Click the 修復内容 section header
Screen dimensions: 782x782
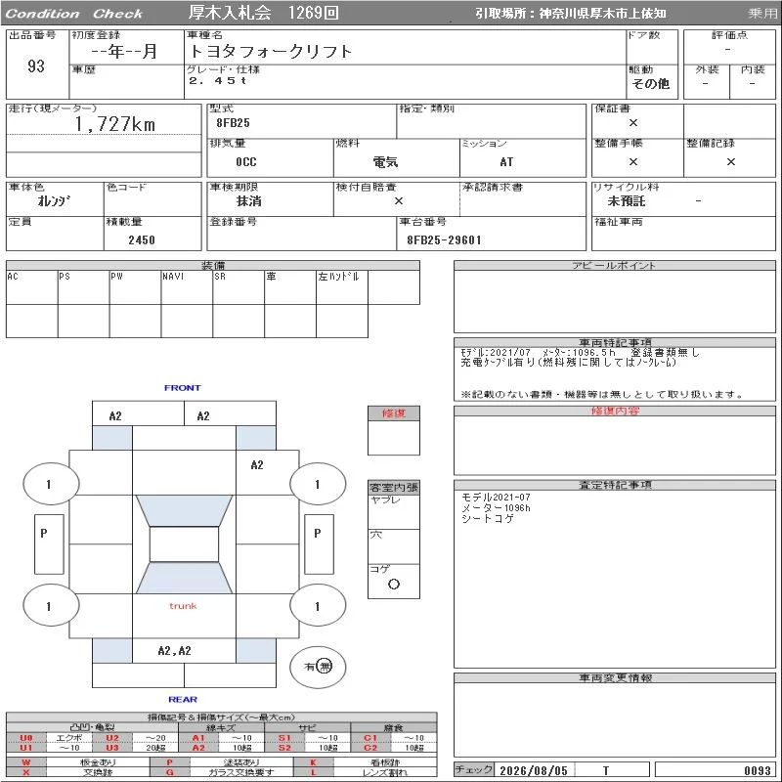coord(615,411)
